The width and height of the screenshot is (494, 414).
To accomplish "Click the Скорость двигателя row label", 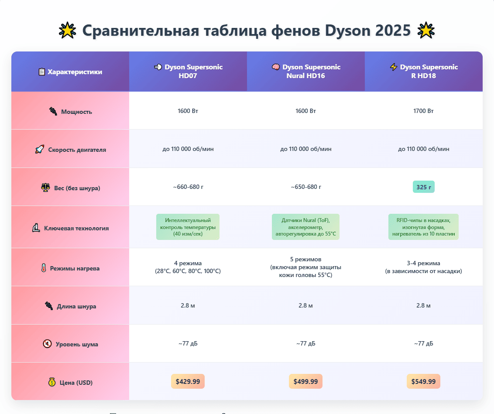I will click(77, 150).
